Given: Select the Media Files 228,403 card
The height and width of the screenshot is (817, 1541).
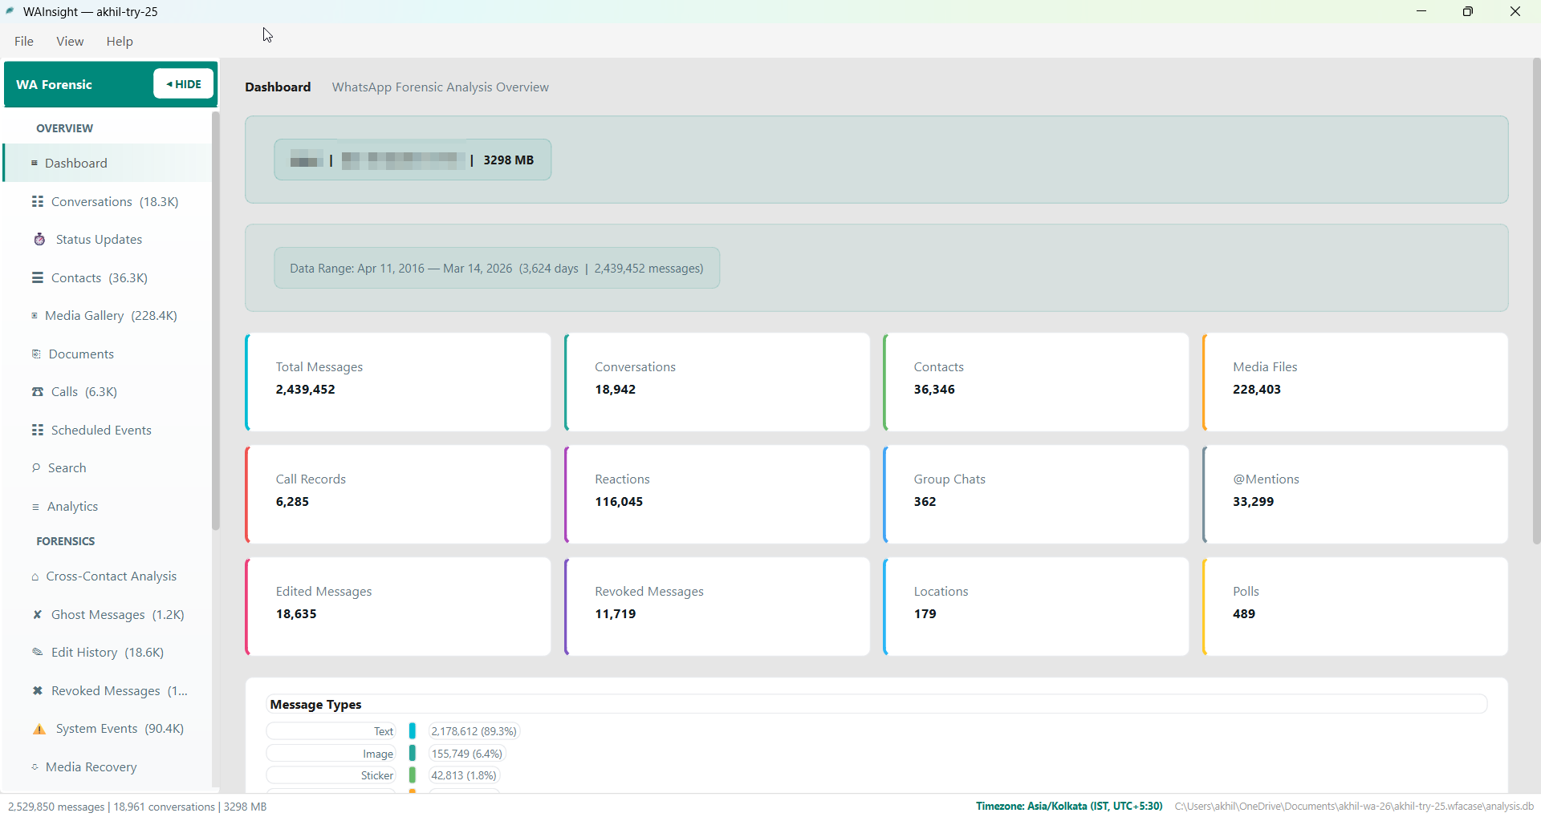Looking at the screenshot, I should coord(1356,382).
